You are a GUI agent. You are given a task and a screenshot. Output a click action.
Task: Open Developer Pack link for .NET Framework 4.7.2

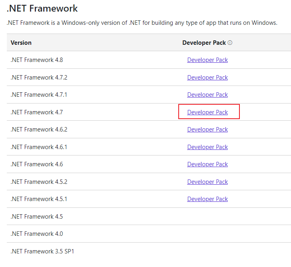pyautogui.click(x=207, y=78)
